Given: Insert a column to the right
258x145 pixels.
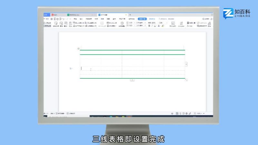Looking at the screenshot, I should (91, 26).
